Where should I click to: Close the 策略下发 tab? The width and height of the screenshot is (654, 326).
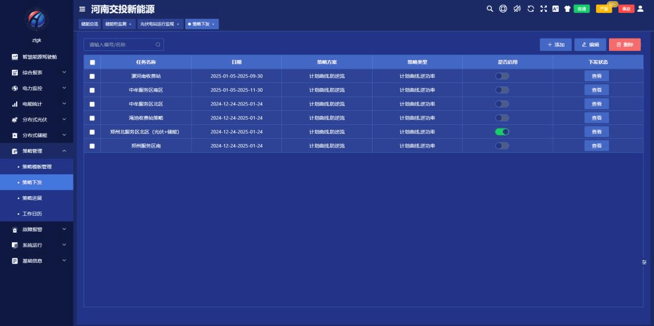[213, 24]
